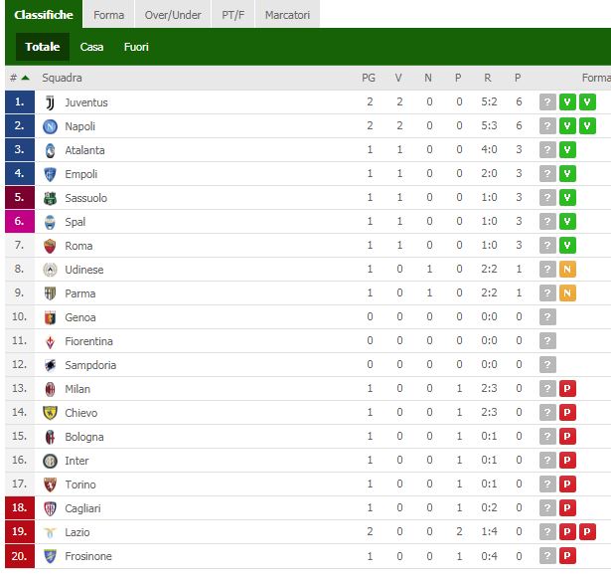Open the Sassuolo team link
This screenshot has height=581, width=611.
(85, 198)
